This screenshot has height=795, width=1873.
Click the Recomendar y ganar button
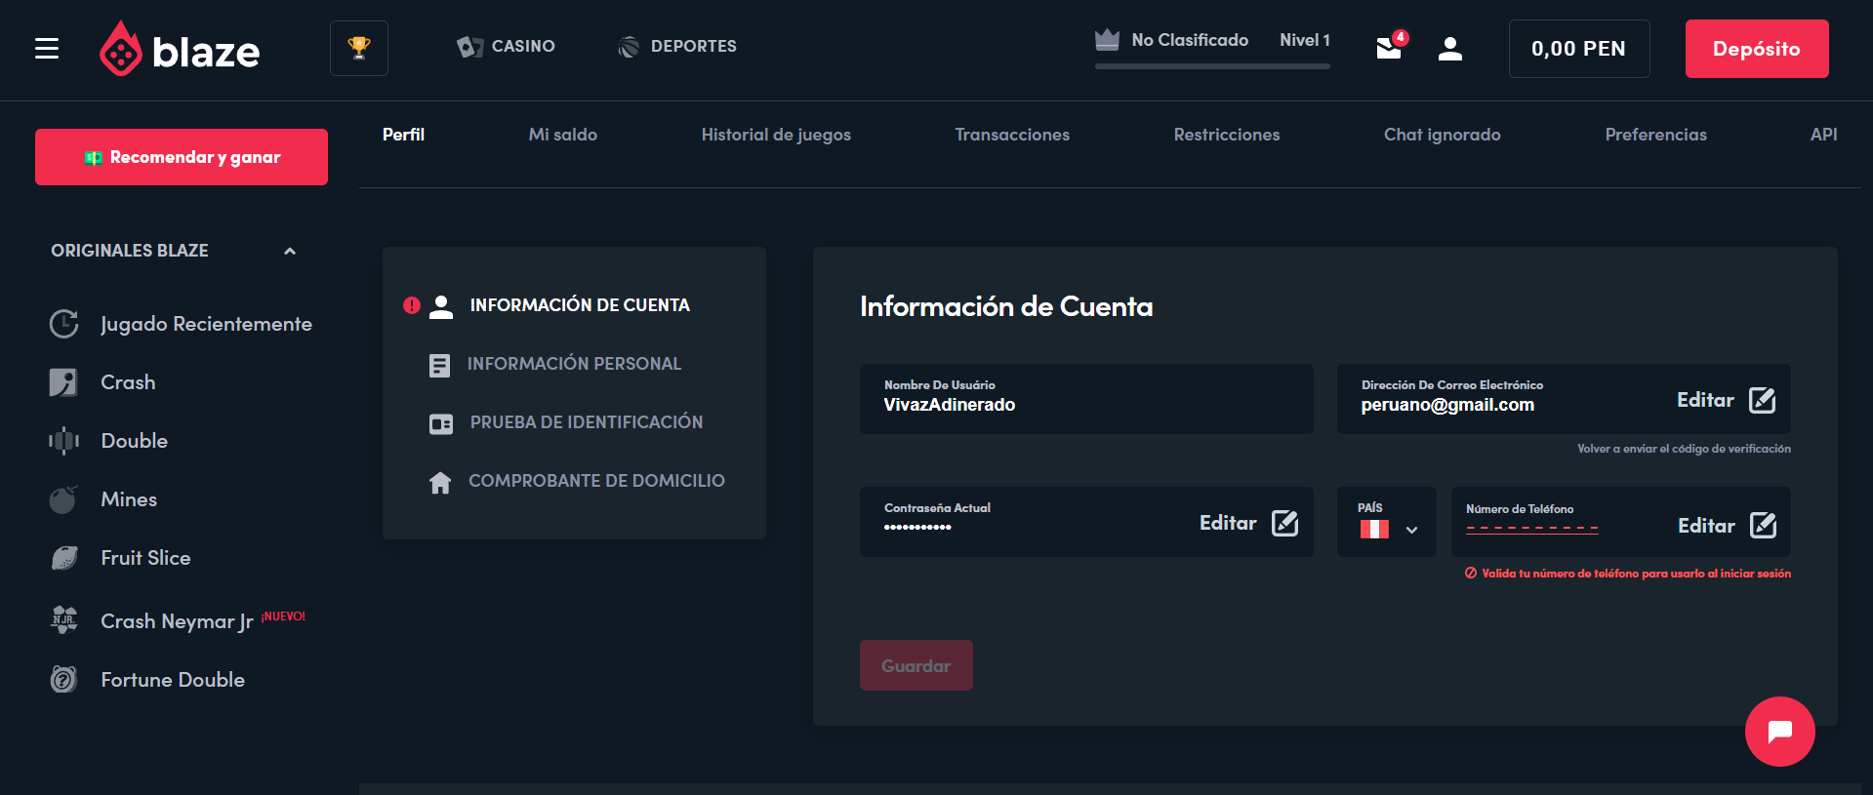[182, 157]
